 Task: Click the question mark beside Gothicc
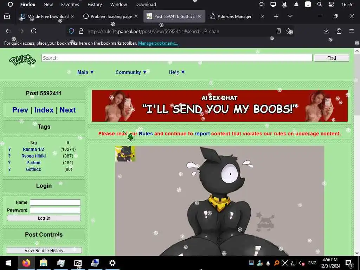(9, 169)
